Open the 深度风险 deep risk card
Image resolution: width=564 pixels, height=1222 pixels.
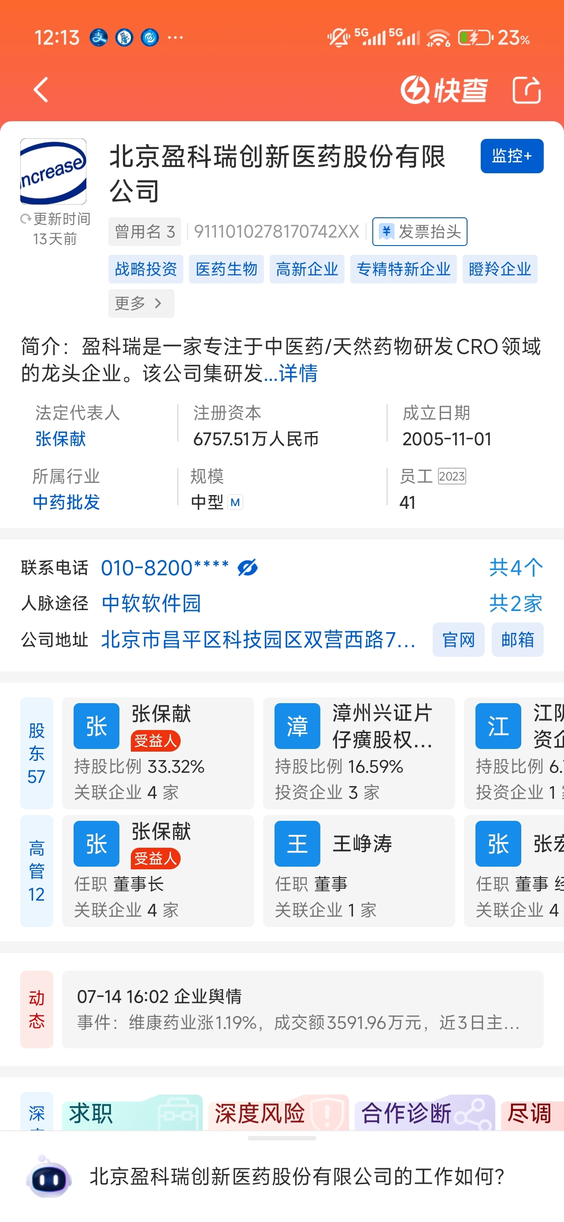click(x=278, y=1112)
